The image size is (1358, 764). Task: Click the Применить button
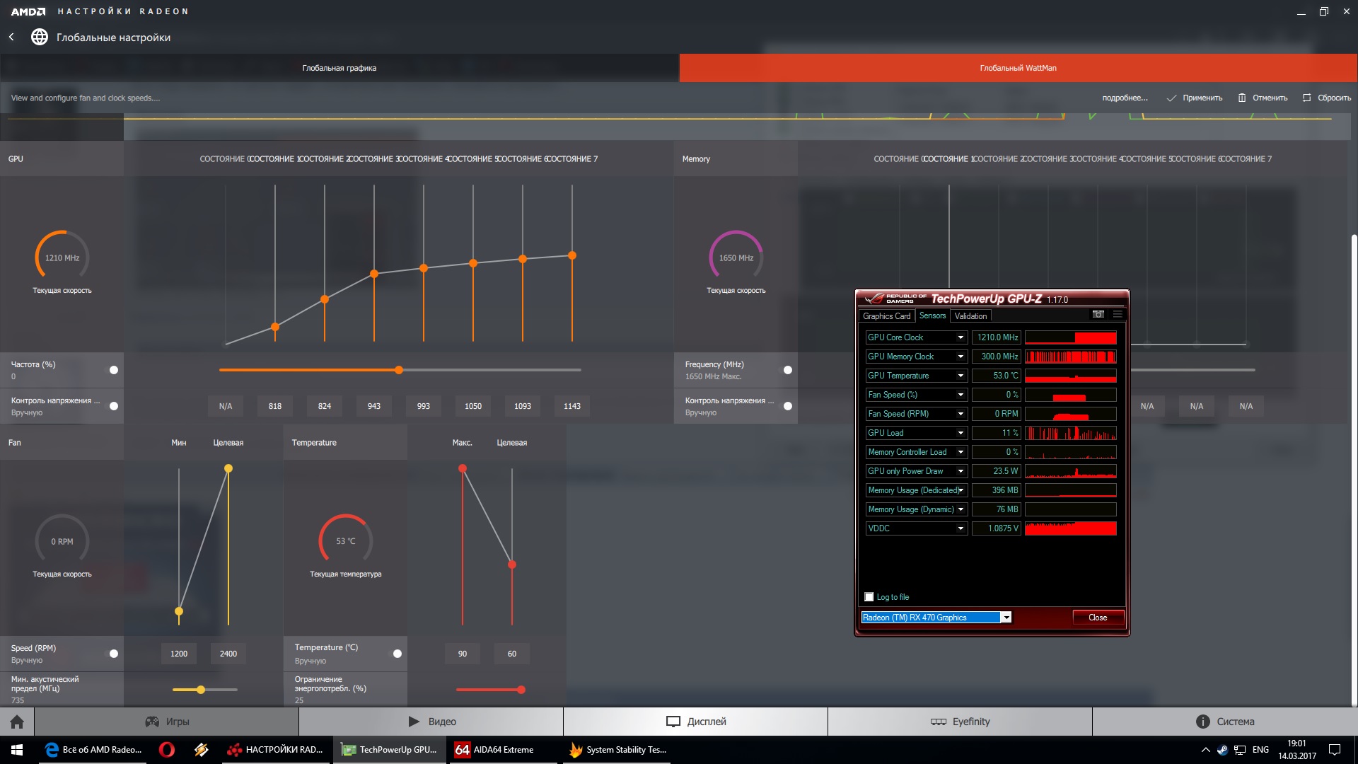click(1195, 98)
